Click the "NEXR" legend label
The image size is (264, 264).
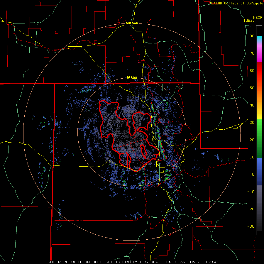[x=258, y=18]
